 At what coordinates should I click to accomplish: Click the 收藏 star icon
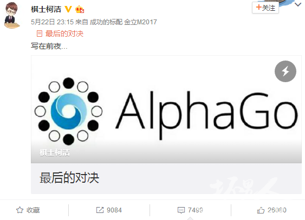point(20,210)
